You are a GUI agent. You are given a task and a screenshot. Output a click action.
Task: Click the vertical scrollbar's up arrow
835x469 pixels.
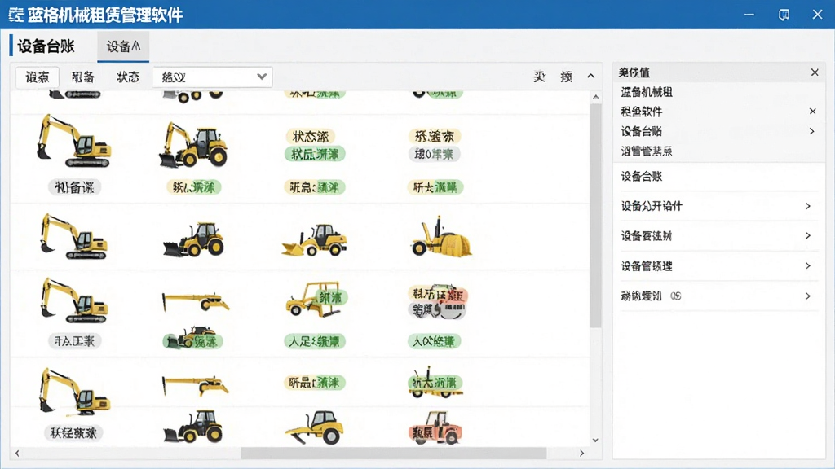click(x=596, y=97)
